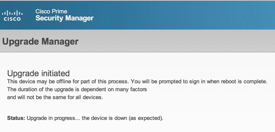The image size is (275, 132).
Task: Click the word "Manager" in Security Manager
Action: click(x=79, y=18)
